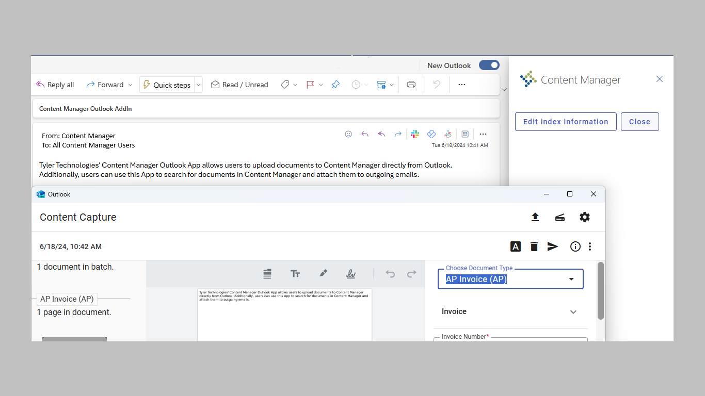Toggle the New Outlook switch

[x=489, y=65]
